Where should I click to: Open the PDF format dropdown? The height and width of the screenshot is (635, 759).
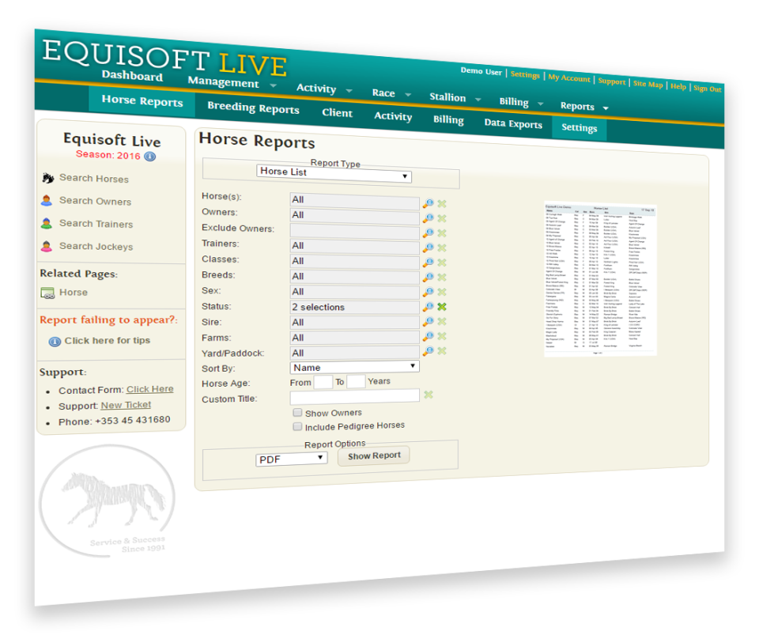291,459
